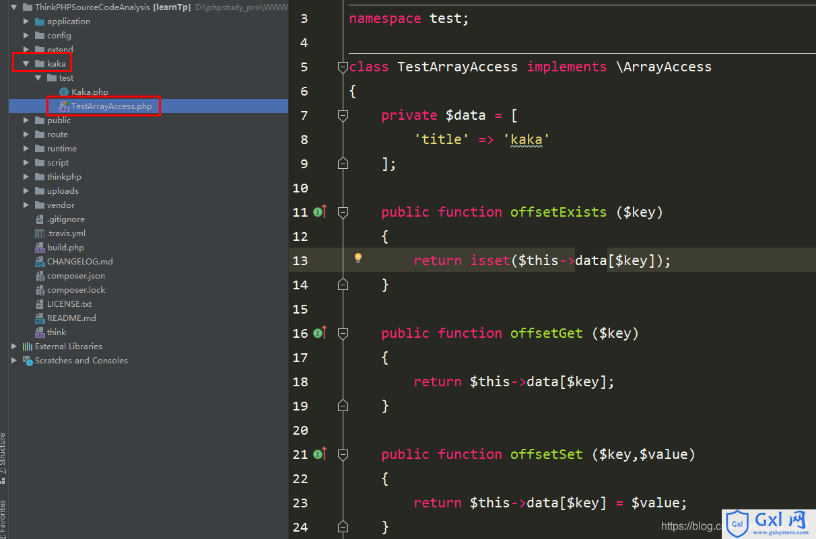Click the fold end marker at line 19
Image resolution: width=816 pixels, height=539 pixels.
coord(343,406)
